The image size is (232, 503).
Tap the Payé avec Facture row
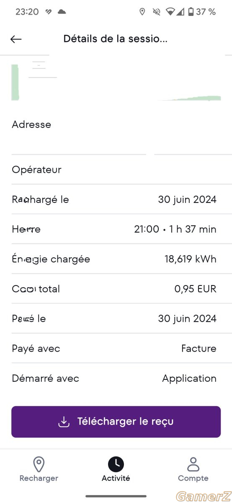(116, 348)
